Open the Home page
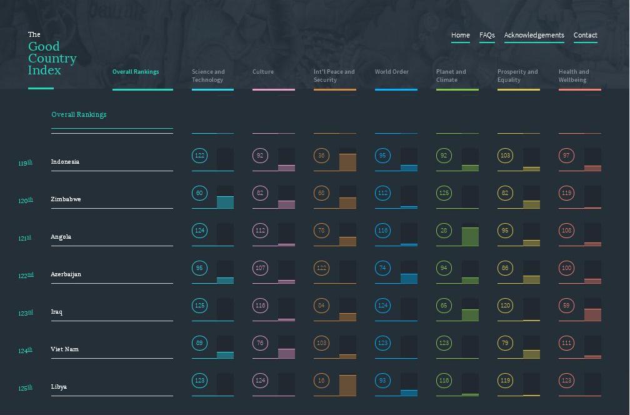Viewport: 630px width, 415px height. (x=460, y=35)
